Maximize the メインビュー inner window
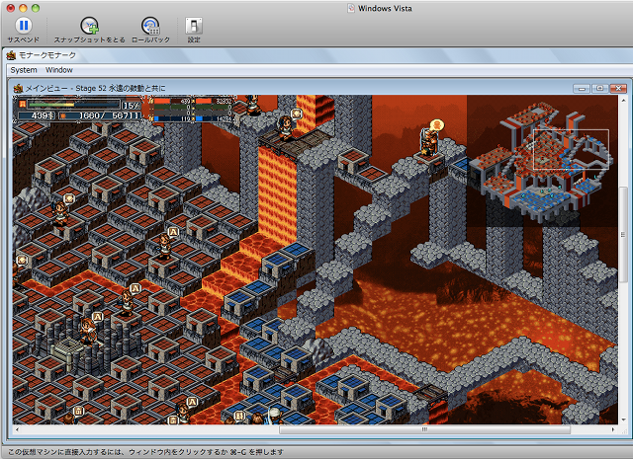Image resolution: width=633 pixels, height=459 pixels. click(x=599, y=88)
